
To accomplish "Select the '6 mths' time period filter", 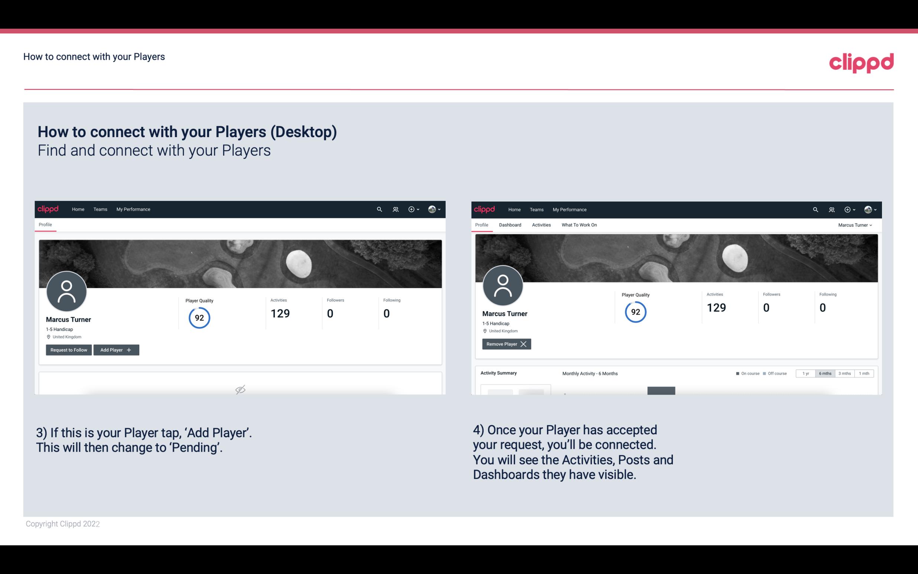I will tap(824, 373).
